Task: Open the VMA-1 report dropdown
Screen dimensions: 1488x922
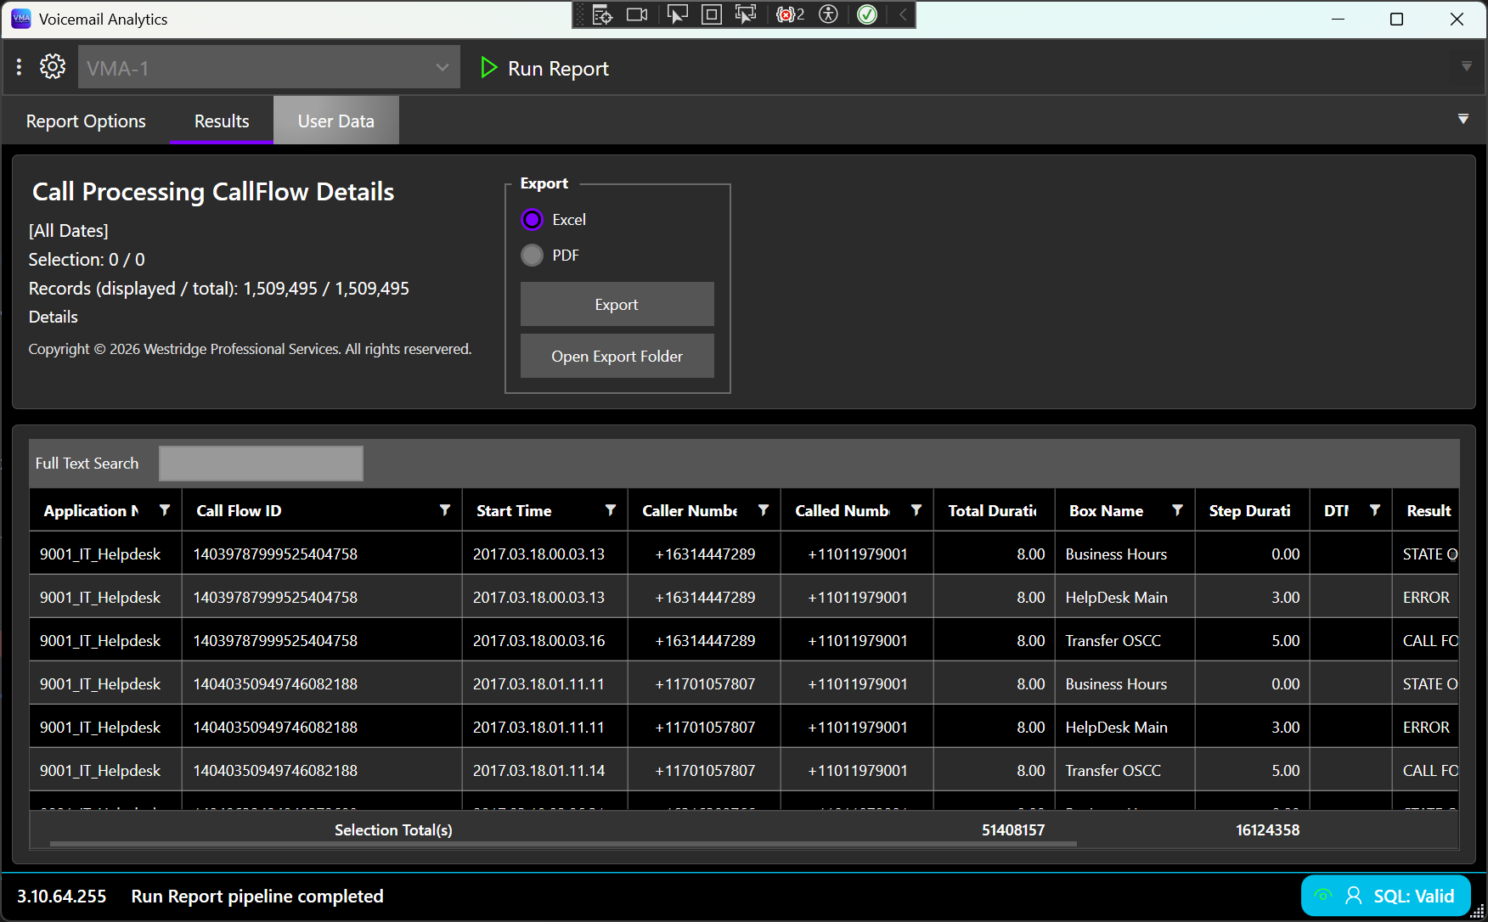Action: (269, 67)
